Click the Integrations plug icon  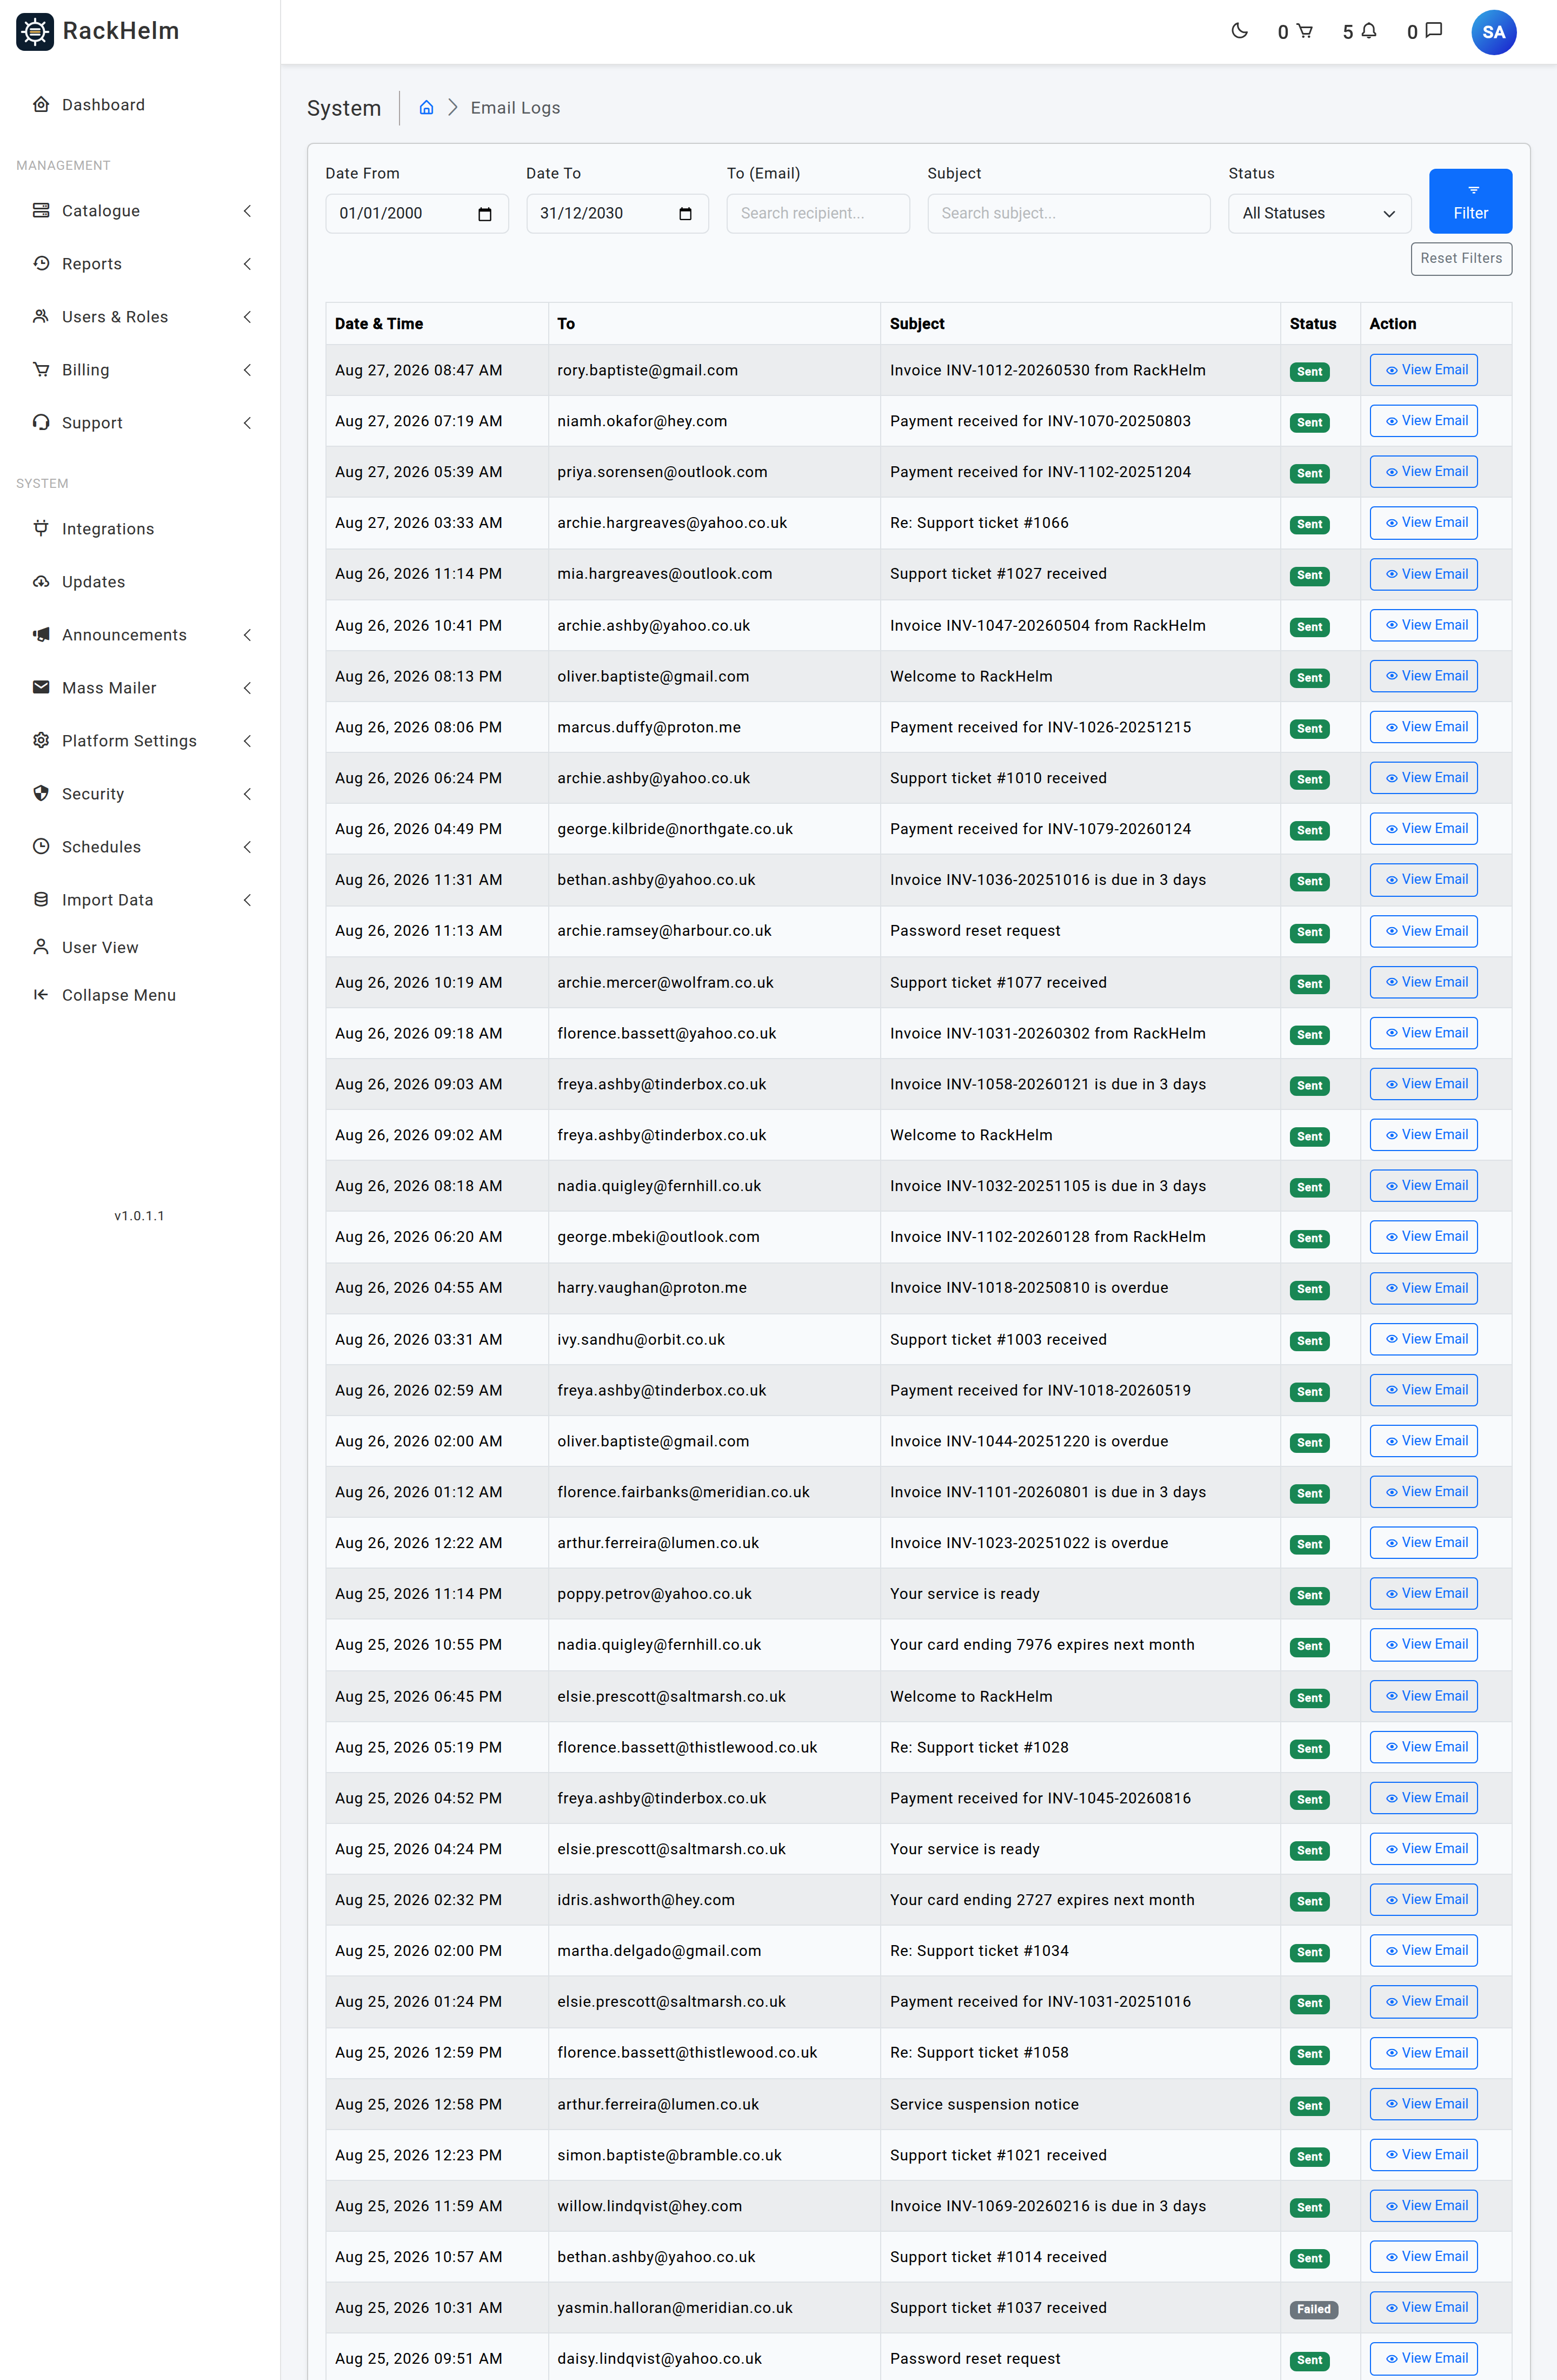[x=41, y=528]
